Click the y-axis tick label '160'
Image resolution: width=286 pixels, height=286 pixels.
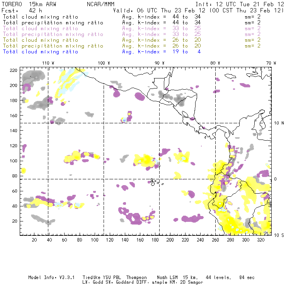coord(14,116)
